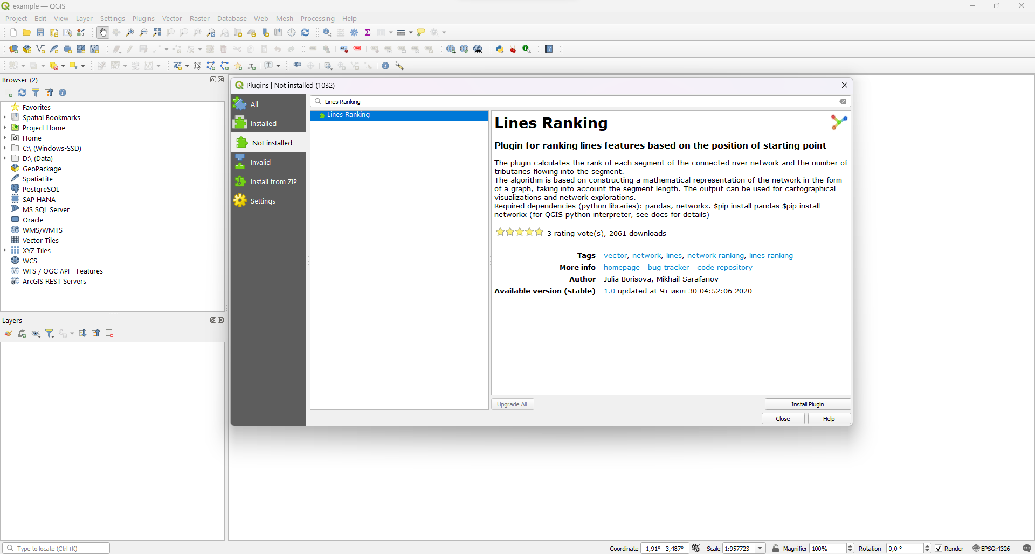Expand the Spatial Bookmarks tree node
1035x554 pixels.
[x=5, y=117]
